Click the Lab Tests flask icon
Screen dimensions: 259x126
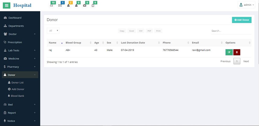pyautogui.click(x=5, y=50)
